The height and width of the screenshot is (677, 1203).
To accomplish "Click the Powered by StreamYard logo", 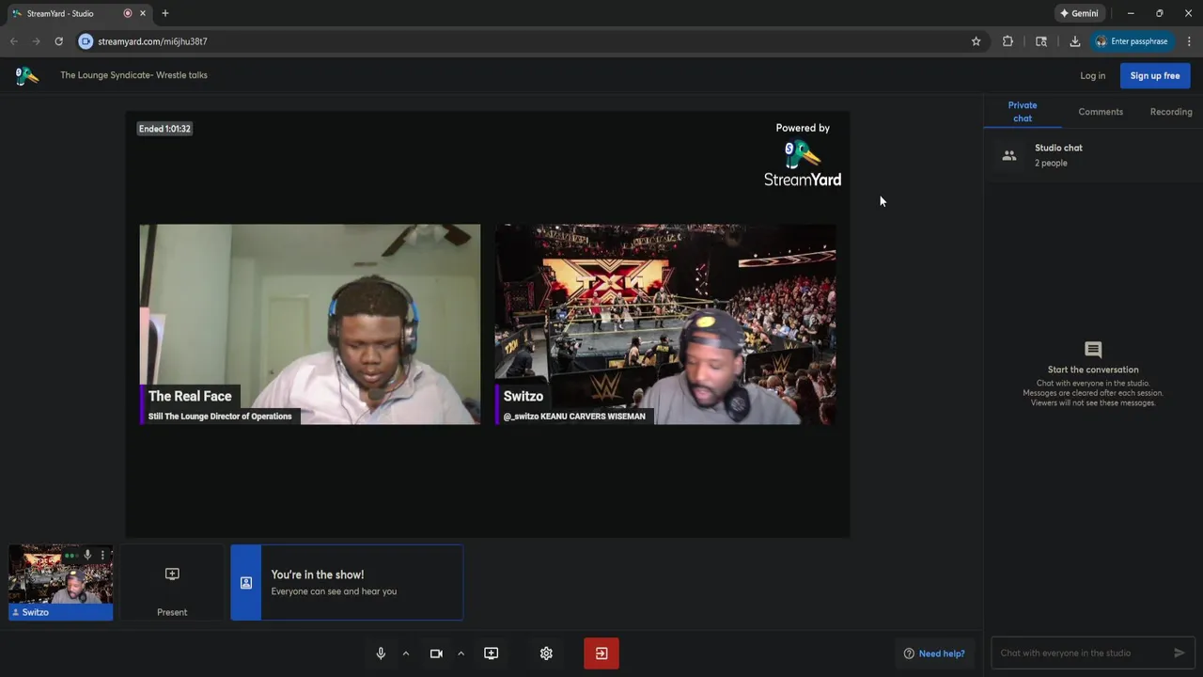I will (x=803, y=155).
